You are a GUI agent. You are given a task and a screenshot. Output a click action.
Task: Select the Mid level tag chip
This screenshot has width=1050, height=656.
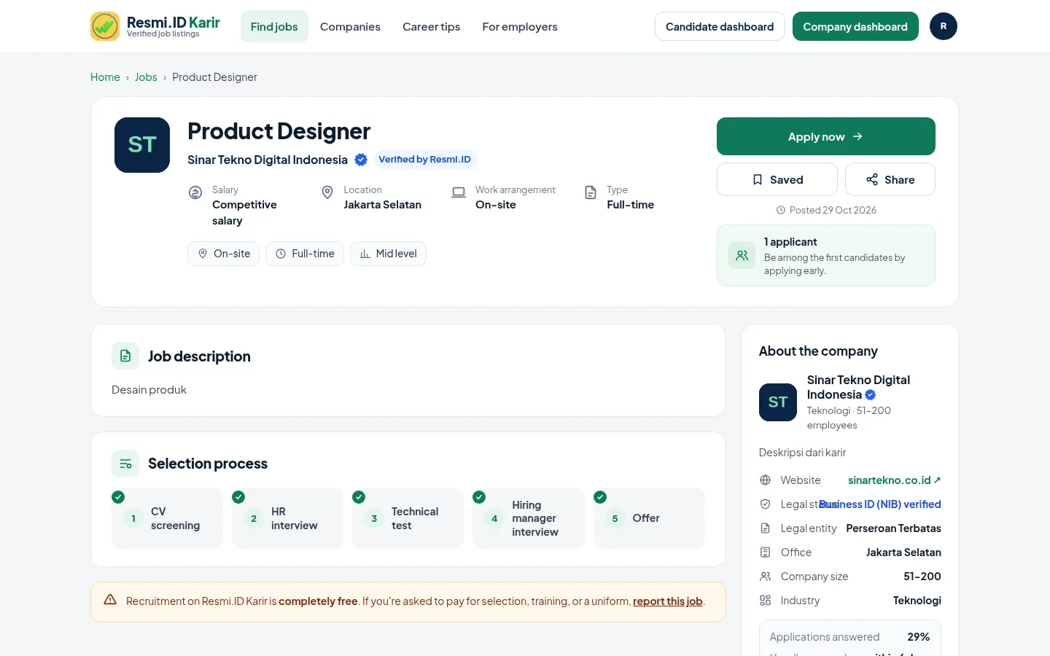[x=388, y=254]
